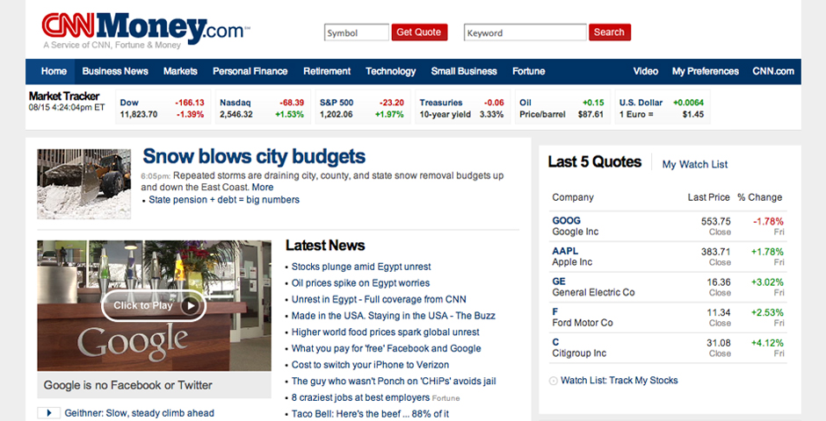Open What you pay for 'free' Facebook story

(386, 348)
